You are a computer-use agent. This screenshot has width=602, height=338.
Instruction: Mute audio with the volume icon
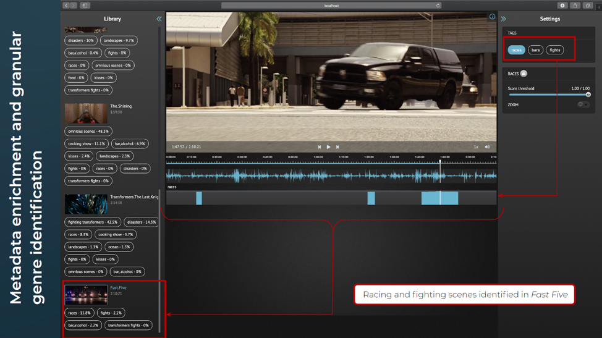[x=487, y=147]
